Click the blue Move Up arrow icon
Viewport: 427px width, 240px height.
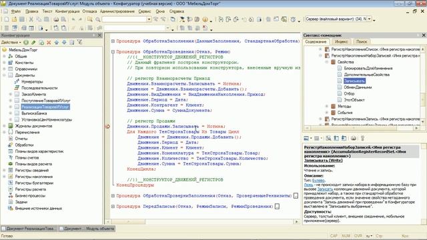click(x=56, y=43)
